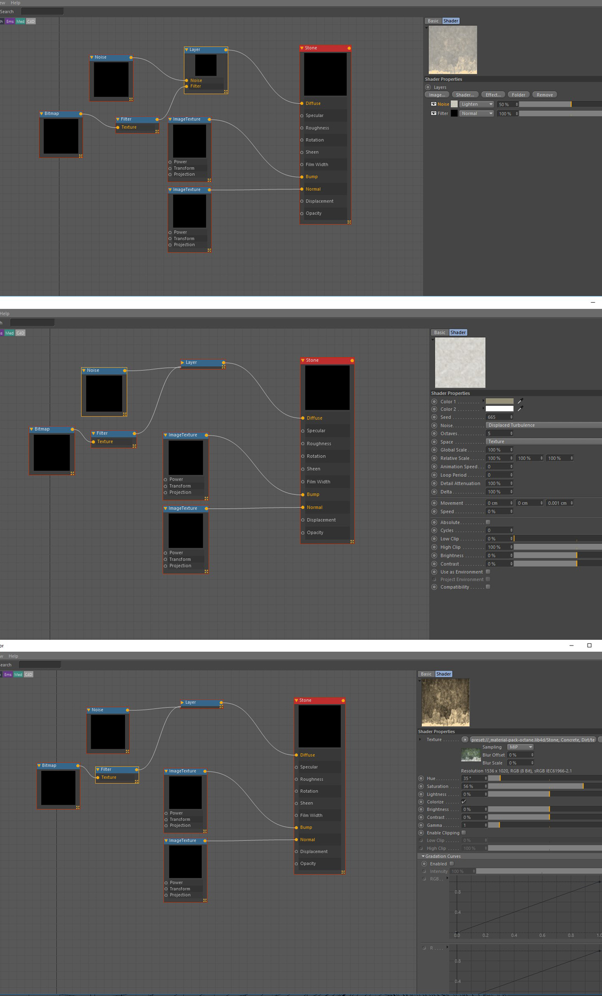The height and width of the screenshot is (996, 602).
Task: Click Specular input port on bottom window Stone node
Action: pyautogui.click(x=297, y=767)
